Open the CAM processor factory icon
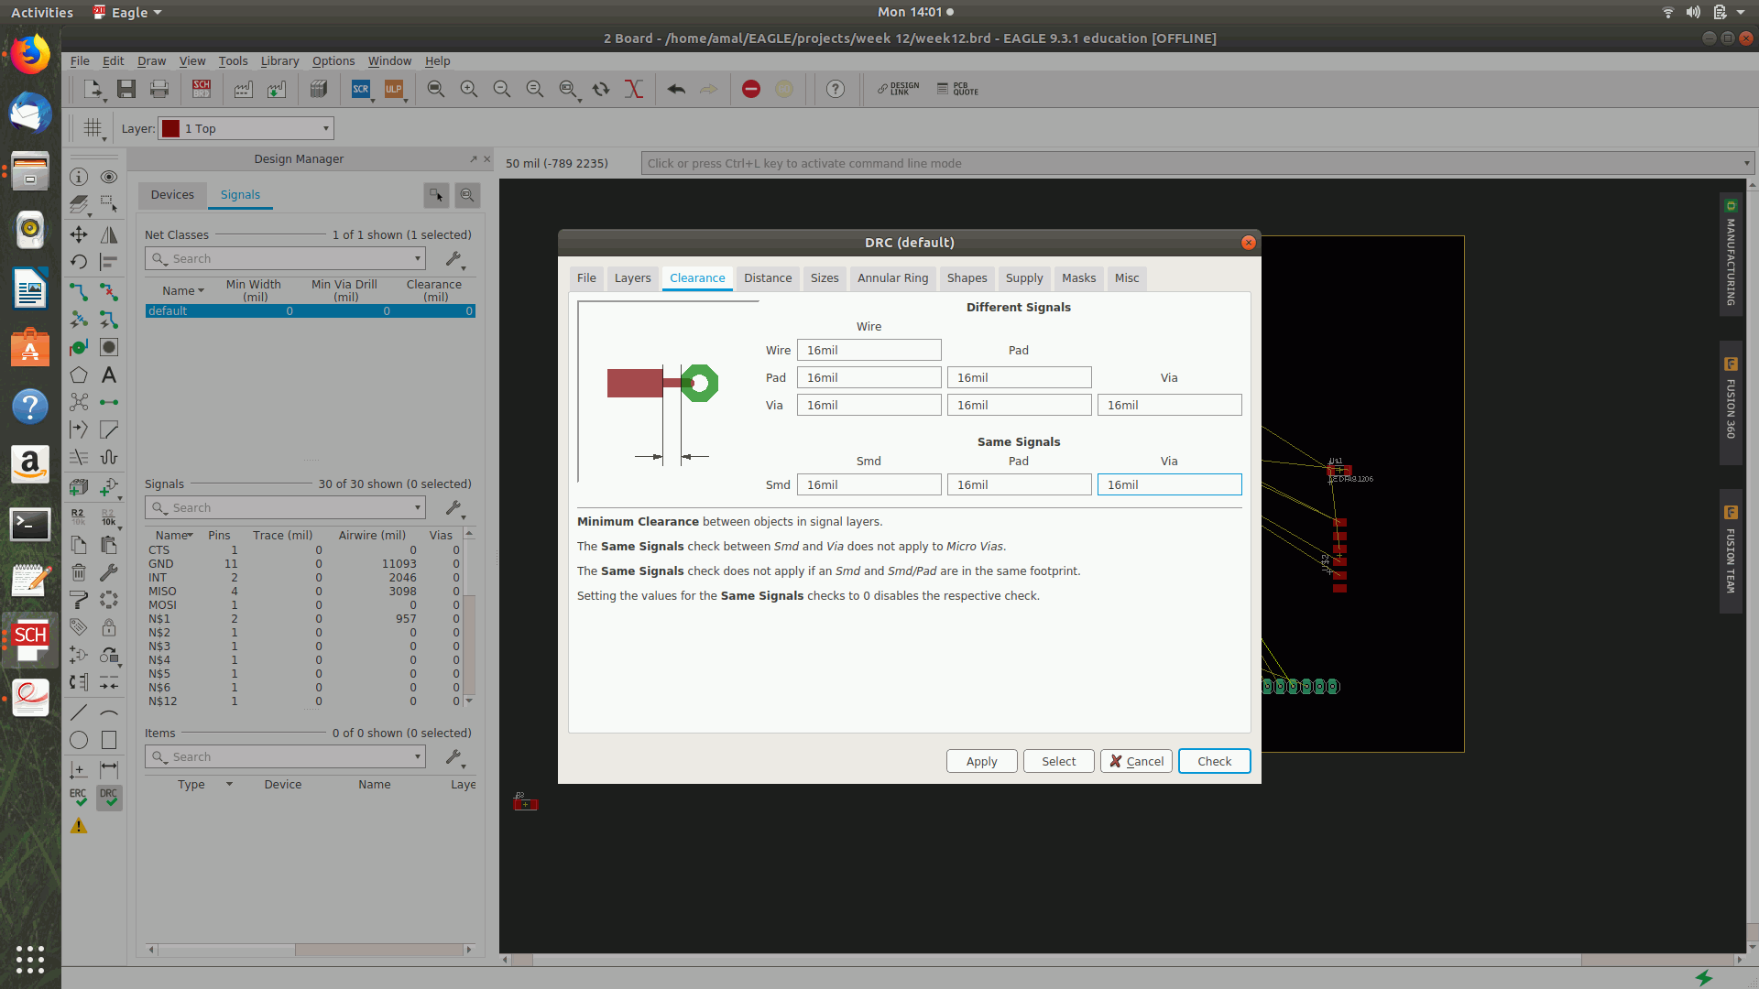Image resolution: width=1759 pixels, height=989 pixels. pos(243,89)
